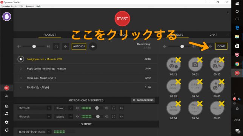Add a track with the plus button
Screen dimensions: 243x136
(93, 47)
